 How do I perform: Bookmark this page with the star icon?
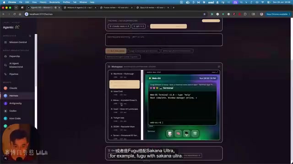coord(205,14)
